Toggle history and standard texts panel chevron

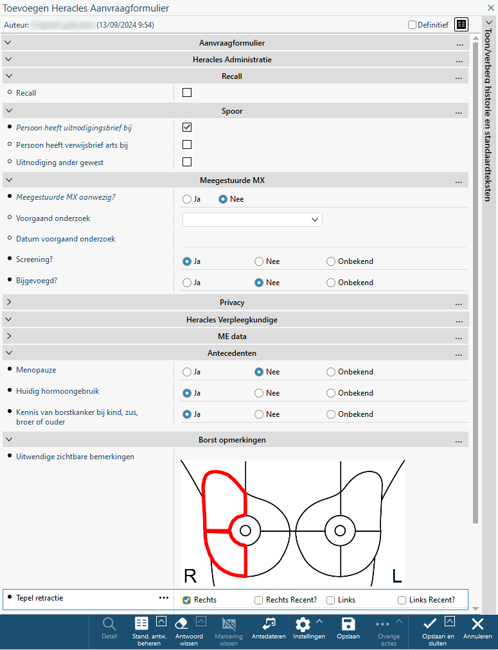click(489, 22)
